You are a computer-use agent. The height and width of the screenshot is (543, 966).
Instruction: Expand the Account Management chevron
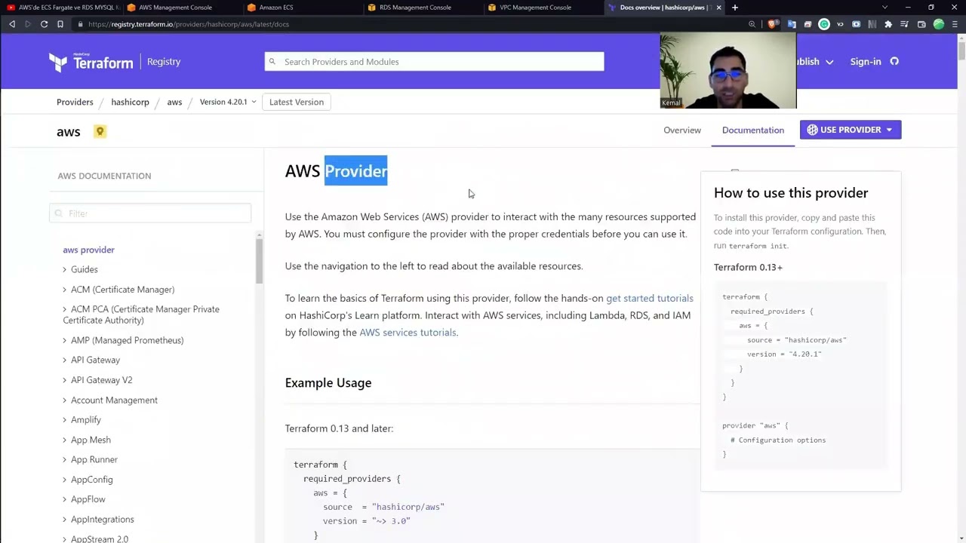(65, 400)
